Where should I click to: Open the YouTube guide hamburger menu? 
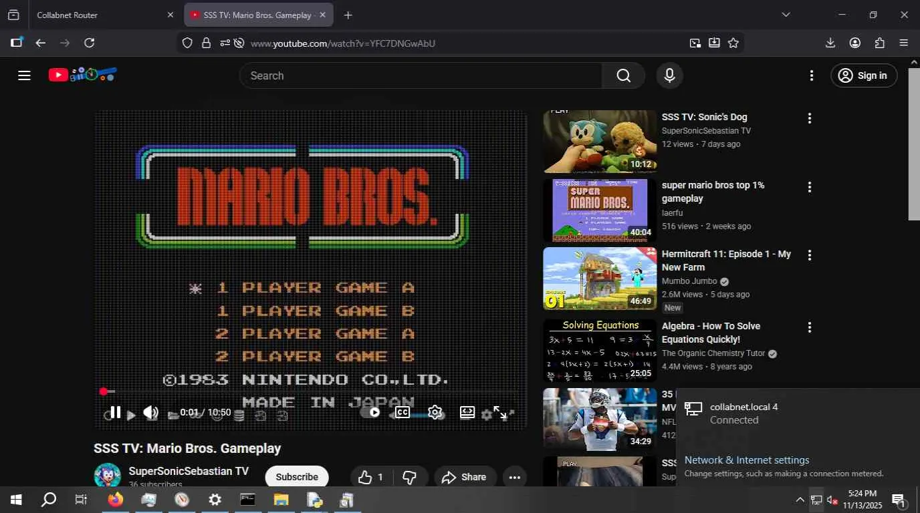[24, 75]
